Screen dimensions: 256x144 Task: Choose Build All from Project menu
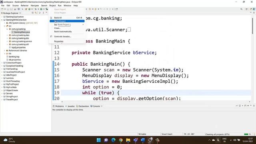pyautogui.click(x=67, y=18)
